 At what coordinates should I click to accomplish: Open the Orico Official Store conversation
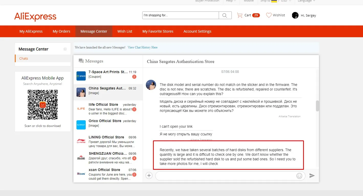point(108,125)
